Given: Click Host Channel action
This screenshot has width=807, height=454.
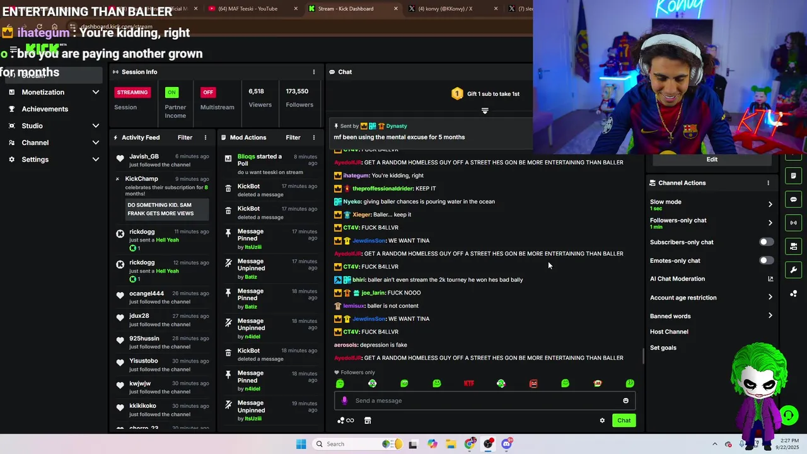Looking at the screenshot, I should point(669,332).
